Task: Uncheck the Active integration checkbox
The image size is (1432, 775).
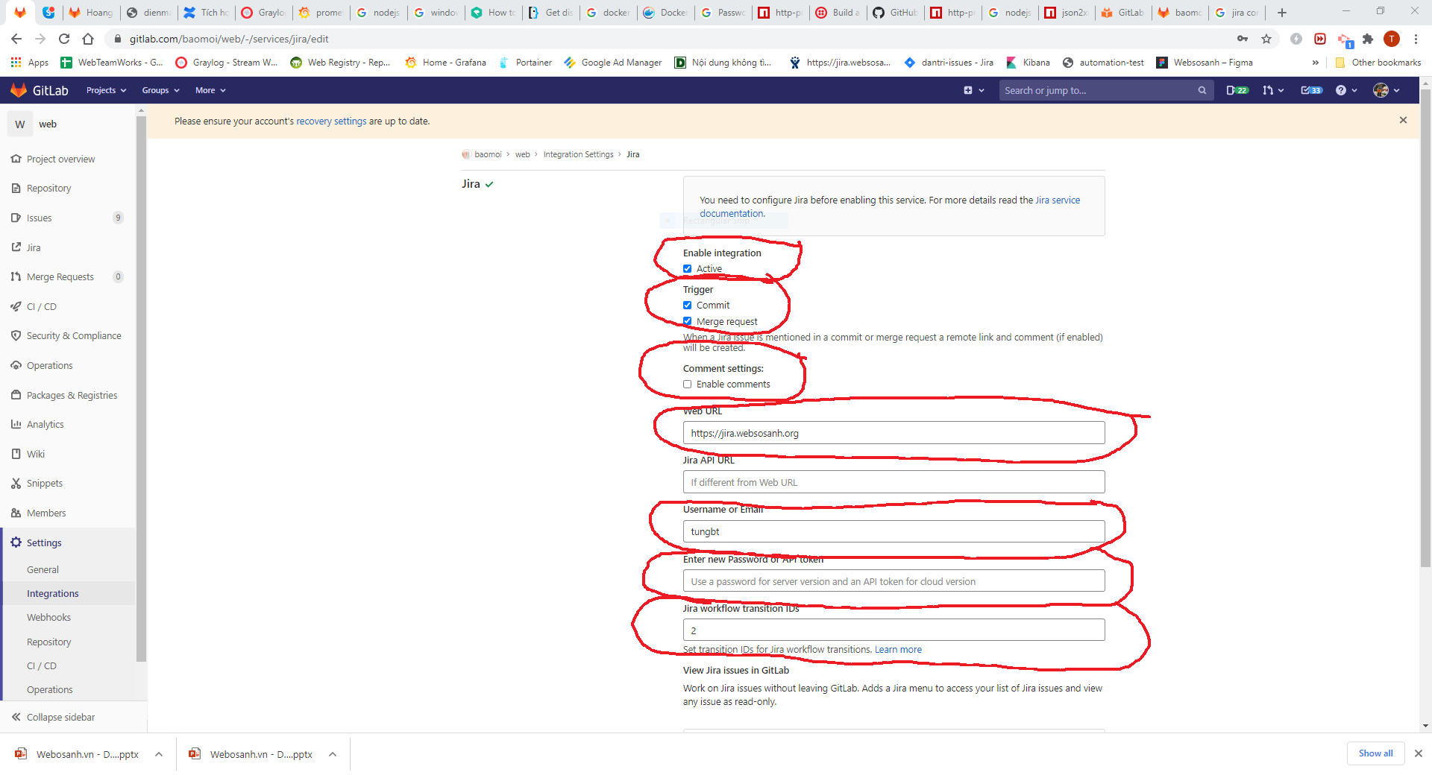Action: (687, 269)
